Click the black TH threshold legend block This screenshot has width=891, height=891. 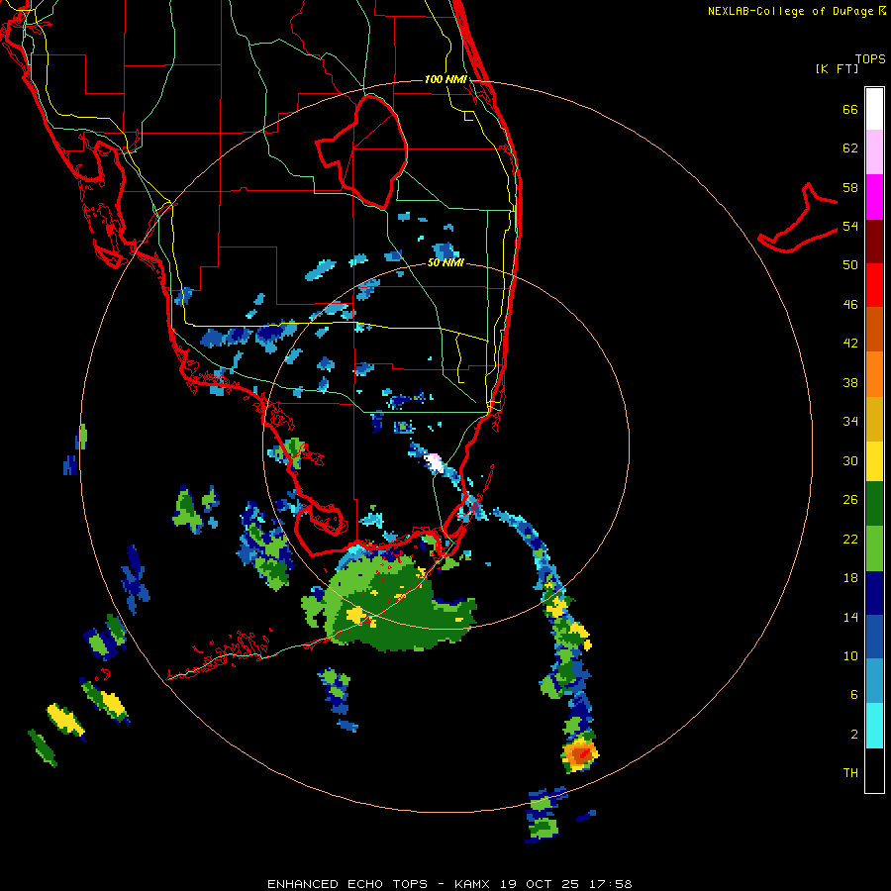(874, 770)
